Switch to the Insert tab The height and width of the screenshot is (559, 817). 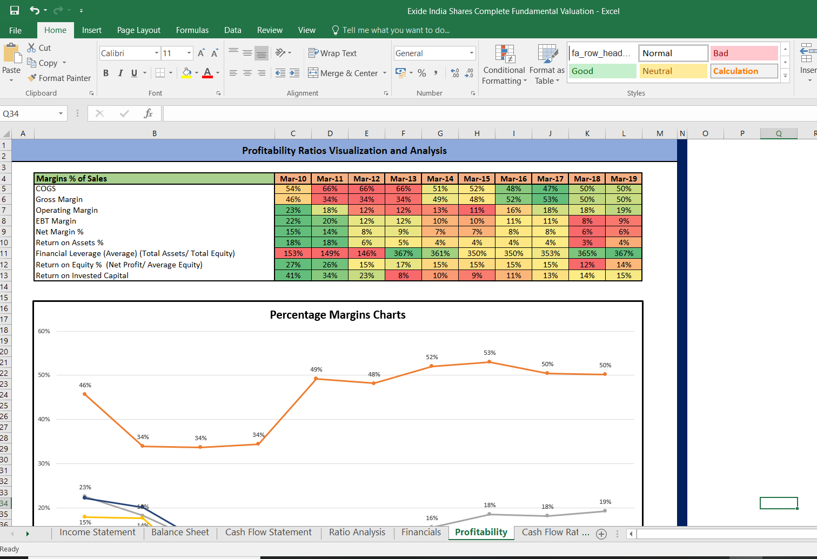[x=92, y=30]
